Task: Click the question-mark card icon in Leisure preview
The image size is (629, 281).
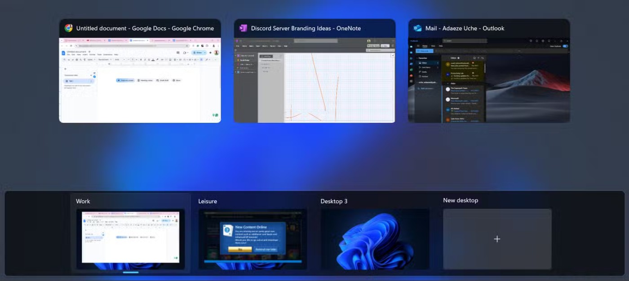Action: coord(228,231)
